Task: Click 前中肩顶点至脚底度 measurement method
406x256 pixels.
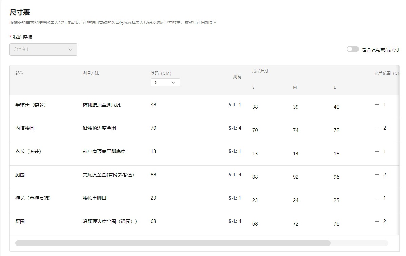Action: [104, 151]
